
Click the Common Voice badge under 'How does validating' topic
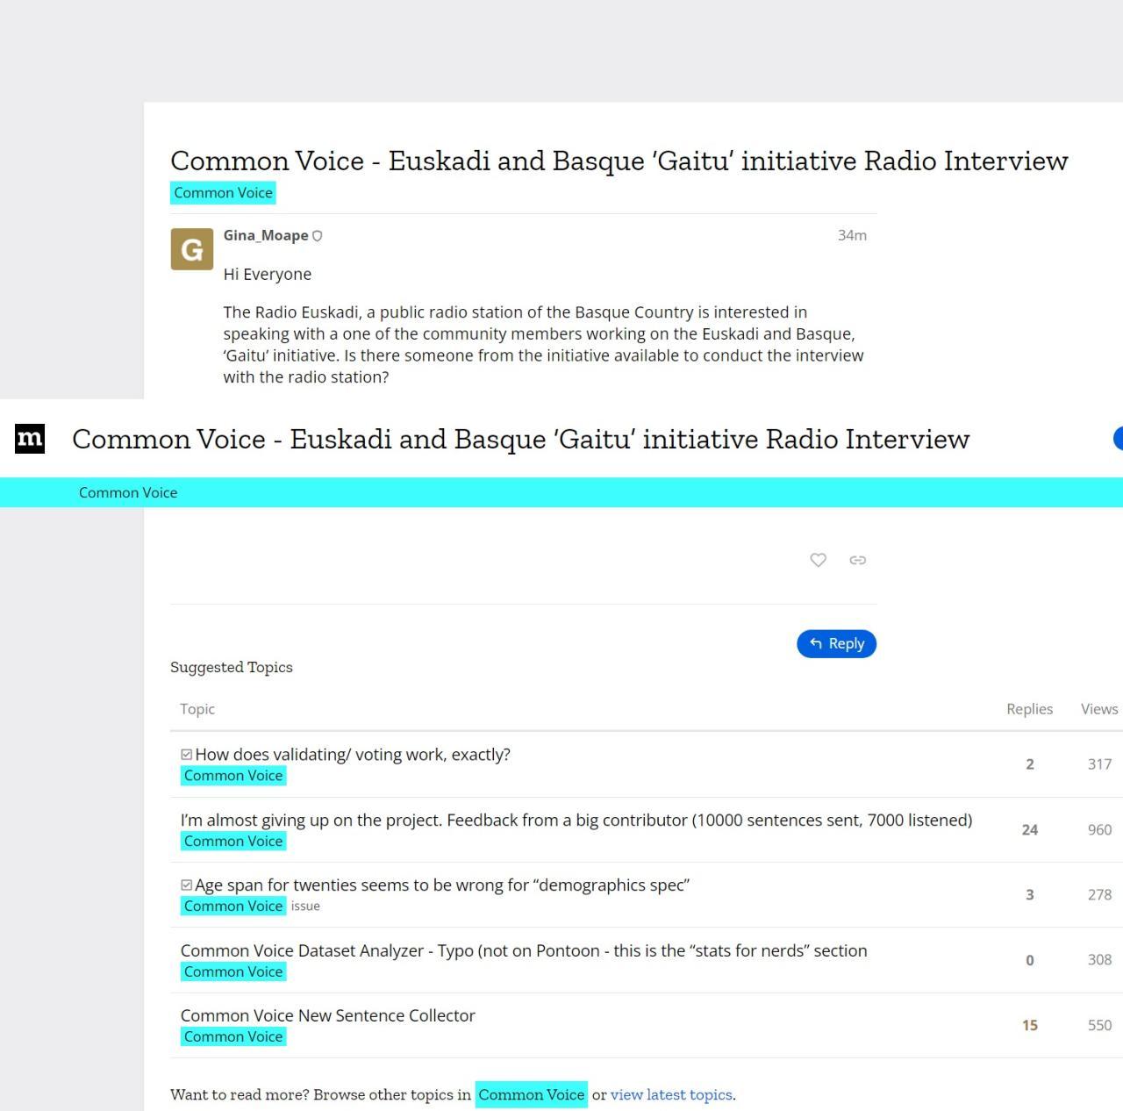pos(233,776)
